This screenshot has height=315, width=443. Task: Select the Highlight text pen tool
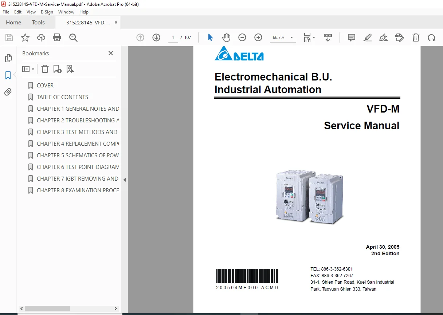[x=368, y=38]
